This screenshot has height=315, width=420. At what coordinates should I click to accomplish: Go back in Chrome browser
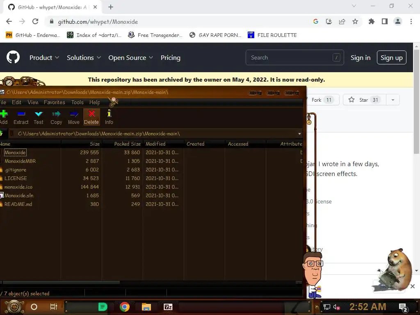pos(9,21)
